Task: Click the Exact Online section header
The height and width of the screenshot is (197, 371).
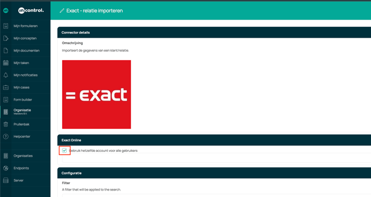Action: point(214,140)
